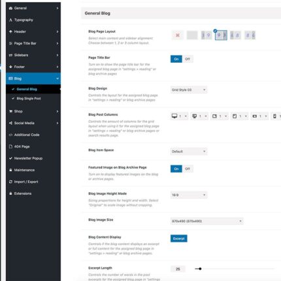
Task: Click the 404 Page document icon
Action: [x=10, y=146]
